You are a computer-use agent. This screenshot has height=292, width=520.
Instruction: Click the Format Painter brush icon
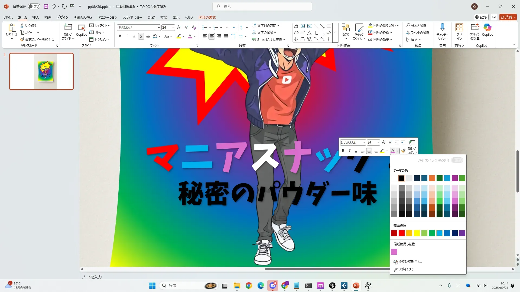[x=22, y=39]
